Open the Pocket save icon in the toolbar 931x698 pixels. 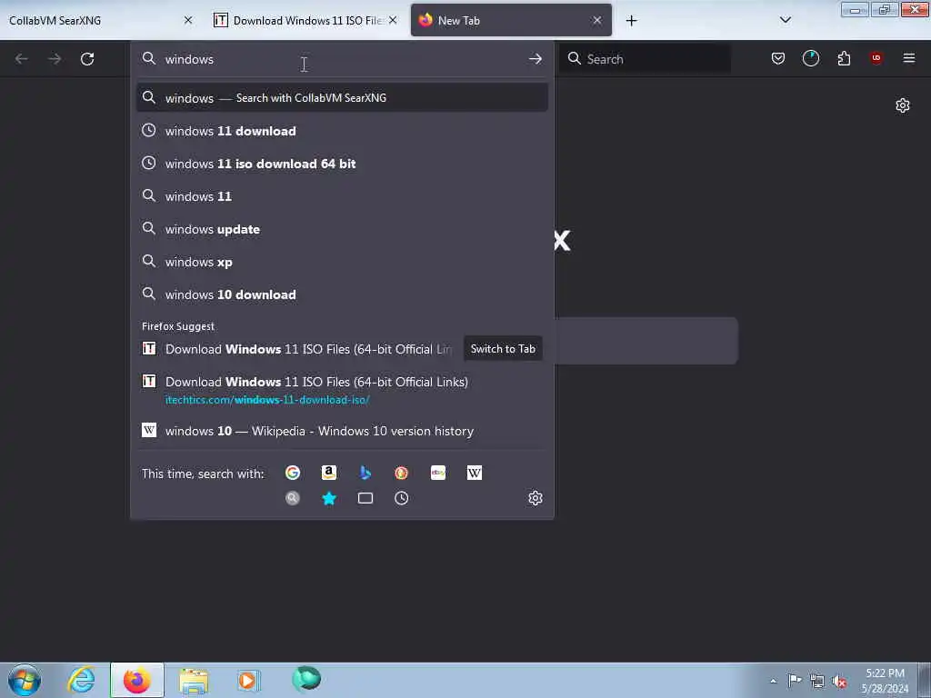[778, 58]
